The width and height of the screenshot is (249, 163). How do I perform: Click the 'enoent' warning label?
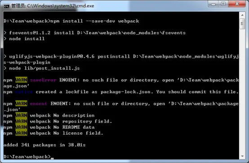click(39, 104)
